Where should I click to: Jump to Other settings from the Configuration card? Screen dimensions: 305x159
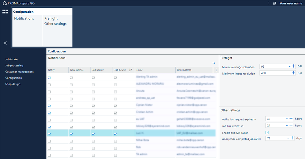55,24
